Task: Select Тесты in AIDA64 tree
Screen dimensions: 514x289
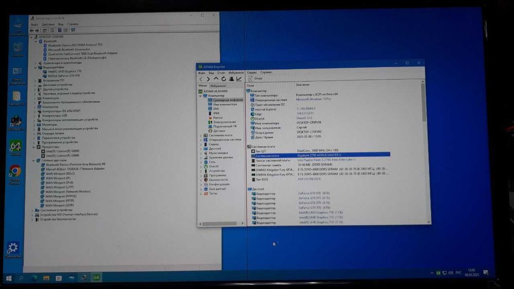Action: (210, 194)
